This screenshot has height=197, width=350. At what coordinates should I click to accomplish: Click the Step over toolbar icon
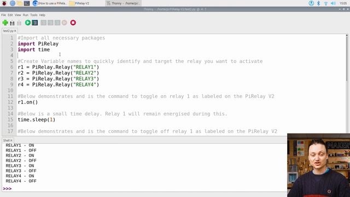(44, 22)
